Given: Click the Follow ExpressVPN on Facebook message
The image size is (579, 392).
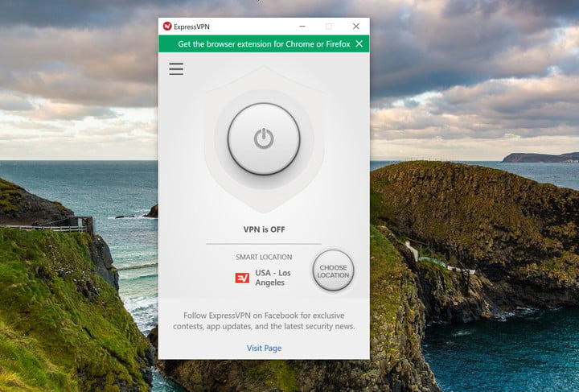Looking at the screenshot, I should pyautogui.click(x=264, y=320).
